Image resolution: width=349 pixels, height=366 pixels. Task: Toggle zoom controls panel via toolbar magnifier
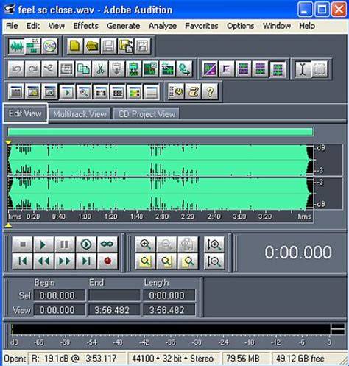(84, 92)
